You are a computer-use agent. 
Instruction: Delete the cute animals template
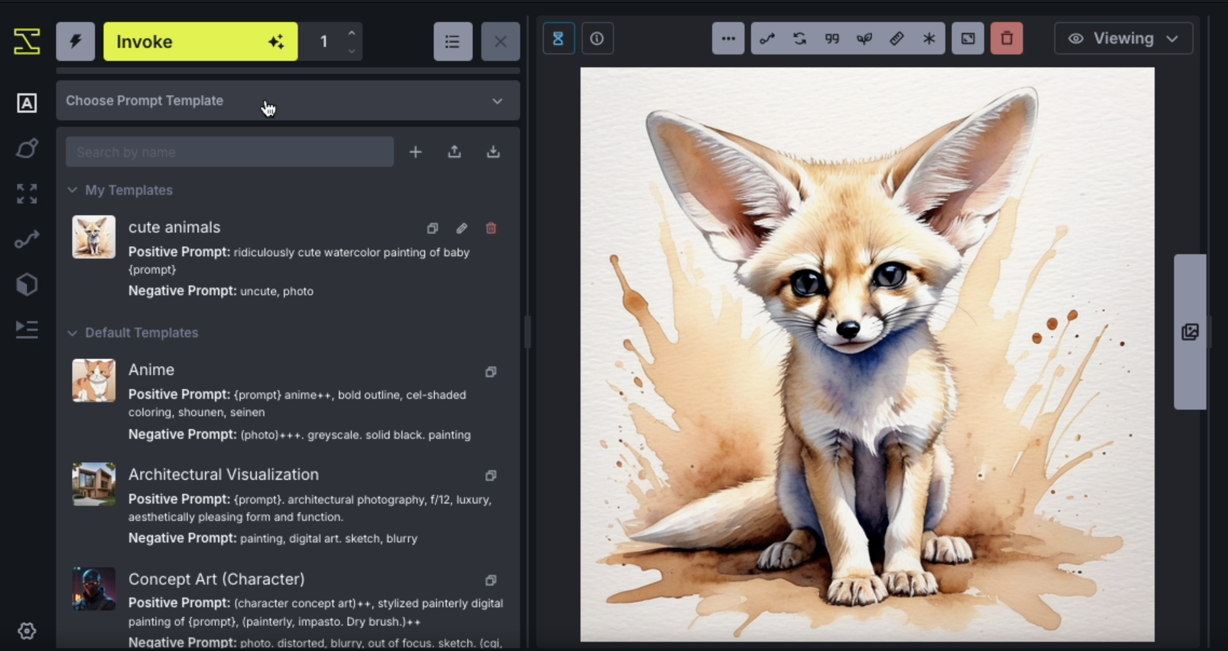[491, 228]
